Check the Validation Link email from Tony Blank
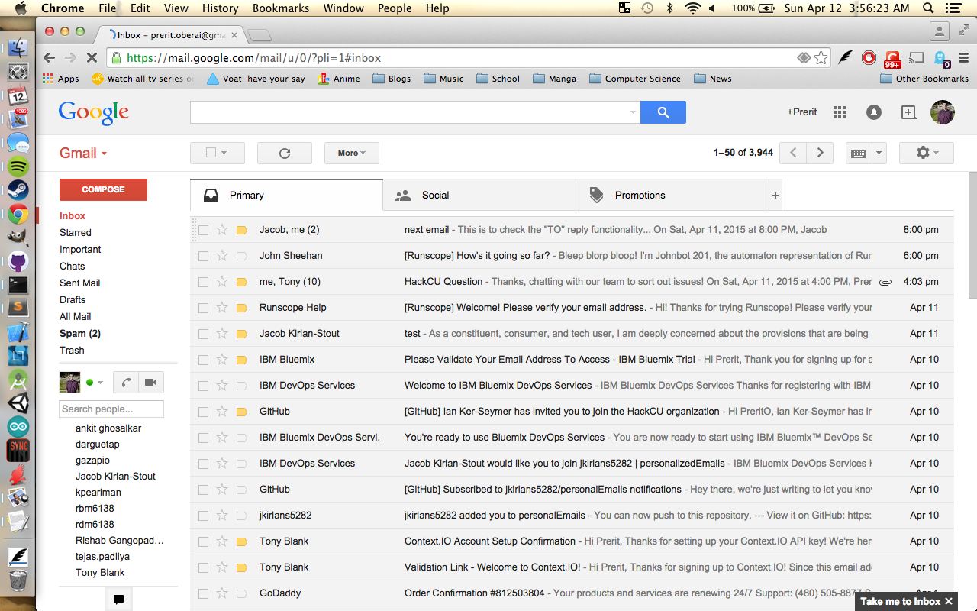Screen dimensions: 977x611 point(203,567)
